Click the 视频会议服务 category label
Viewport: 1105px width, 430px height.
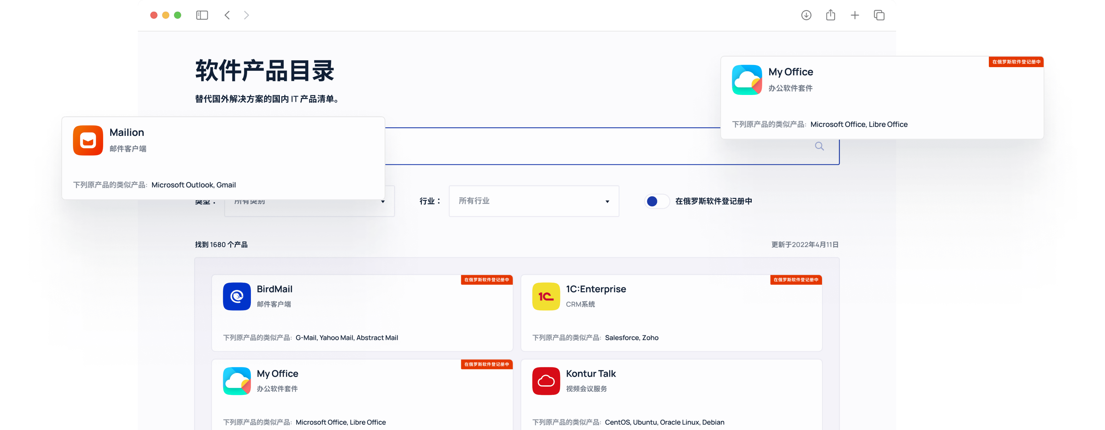pyautogui.click(x=586, y=388)
